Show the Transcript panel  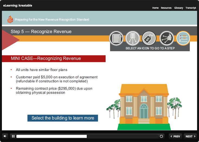[x=191, y=8]
